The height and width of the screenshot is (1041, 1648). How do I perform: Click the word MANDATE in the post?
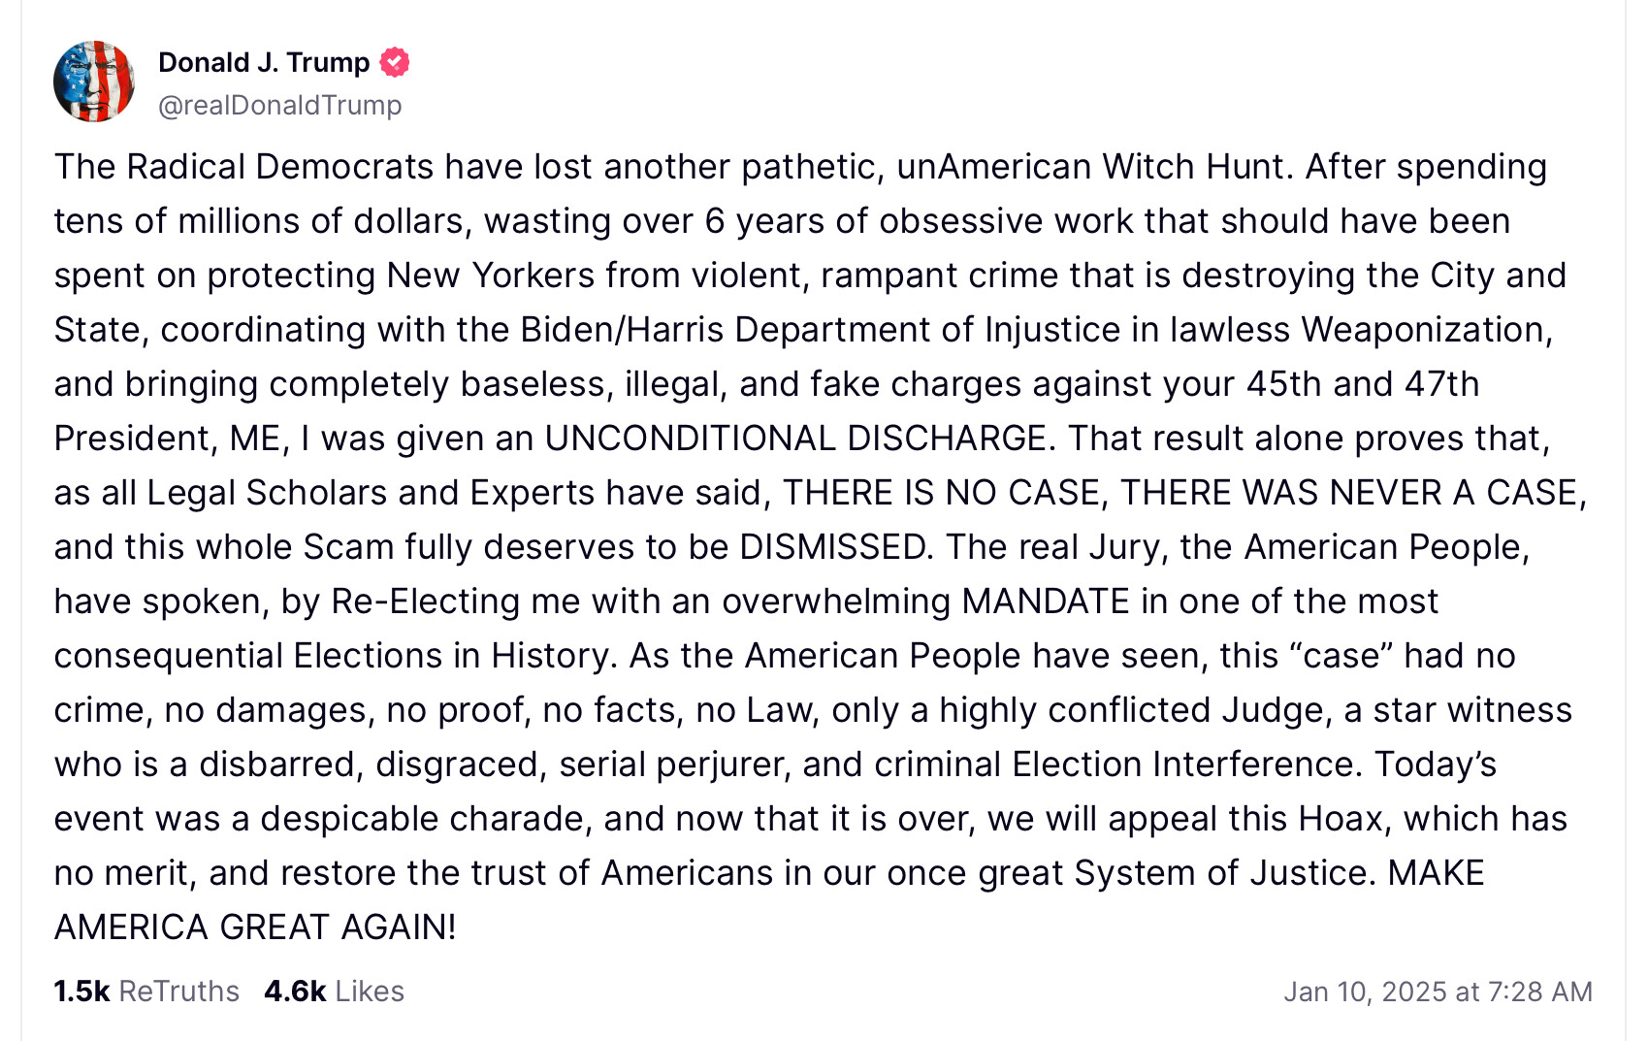(x=1046, y=602)
